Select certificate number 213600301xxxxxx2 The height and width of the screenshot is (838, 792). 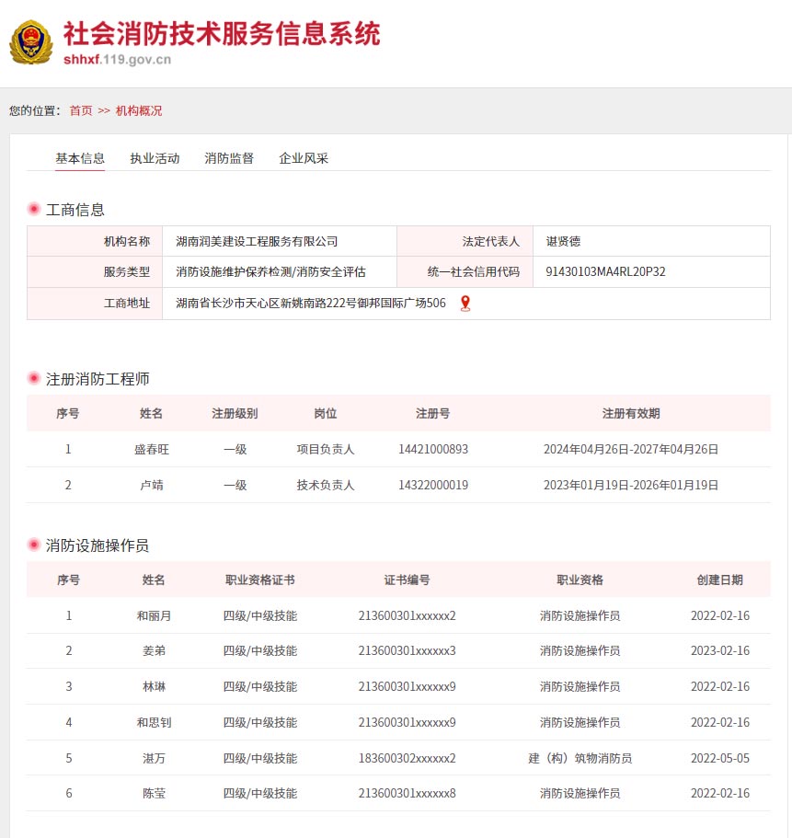coord(407,615)
